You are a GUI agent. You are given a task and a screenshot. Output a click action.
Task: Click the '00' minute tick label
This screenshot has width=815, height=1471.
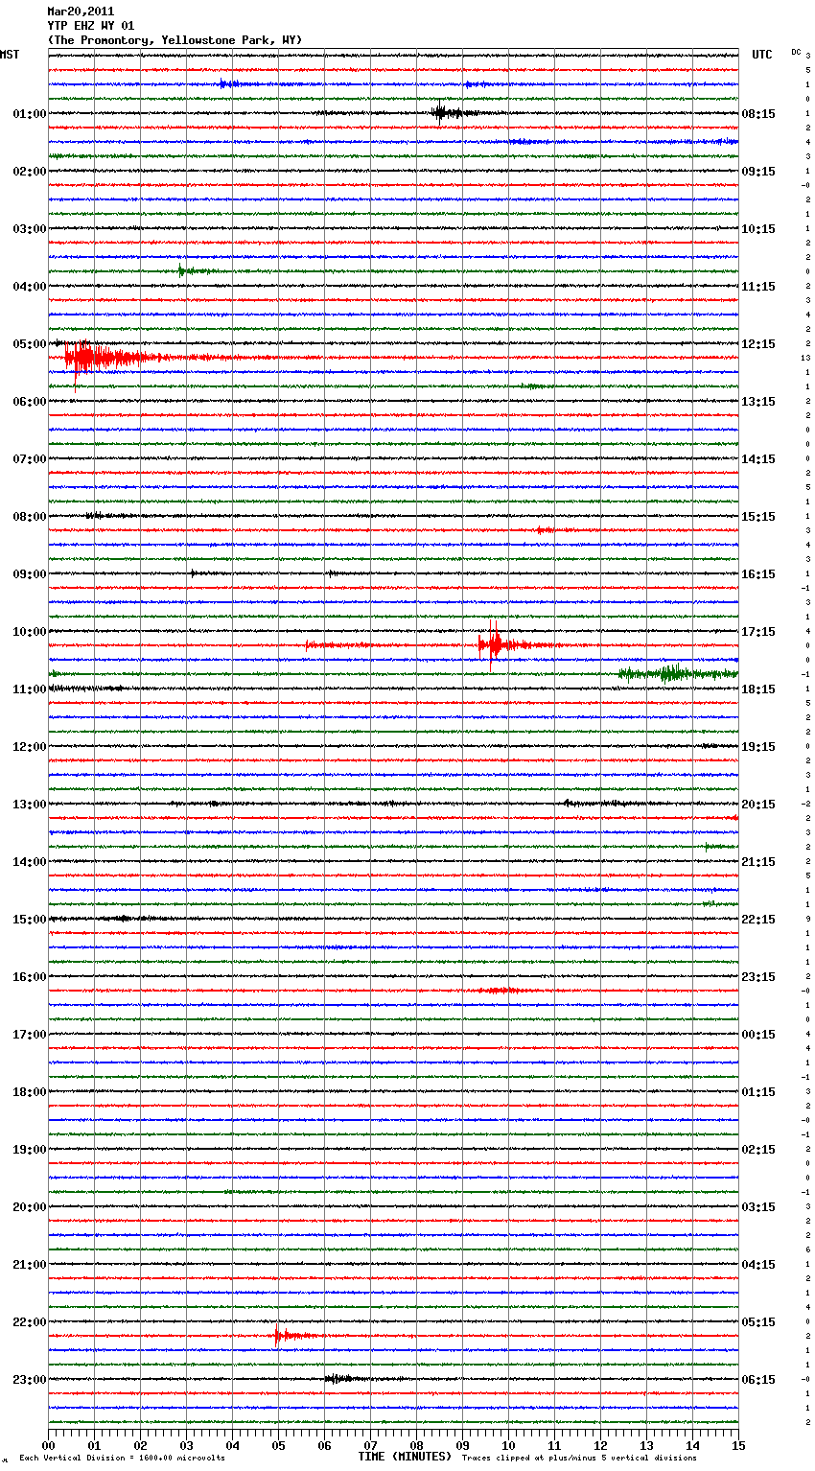49,1445
